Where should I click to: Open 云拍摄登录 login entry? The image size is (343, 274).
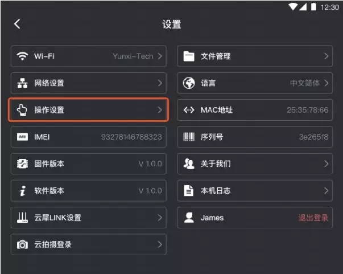[x=89, y=244]
